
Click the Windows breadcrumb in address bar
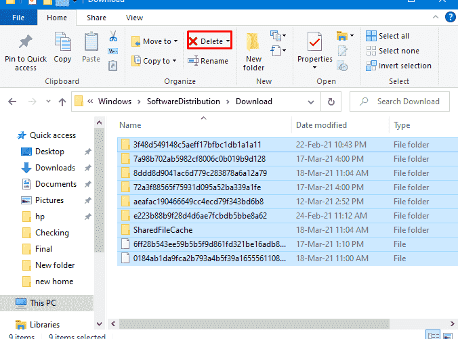coord(114,101)
